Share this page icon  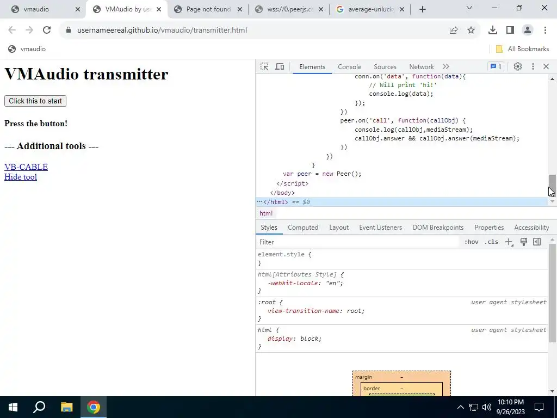pos(454,30)
